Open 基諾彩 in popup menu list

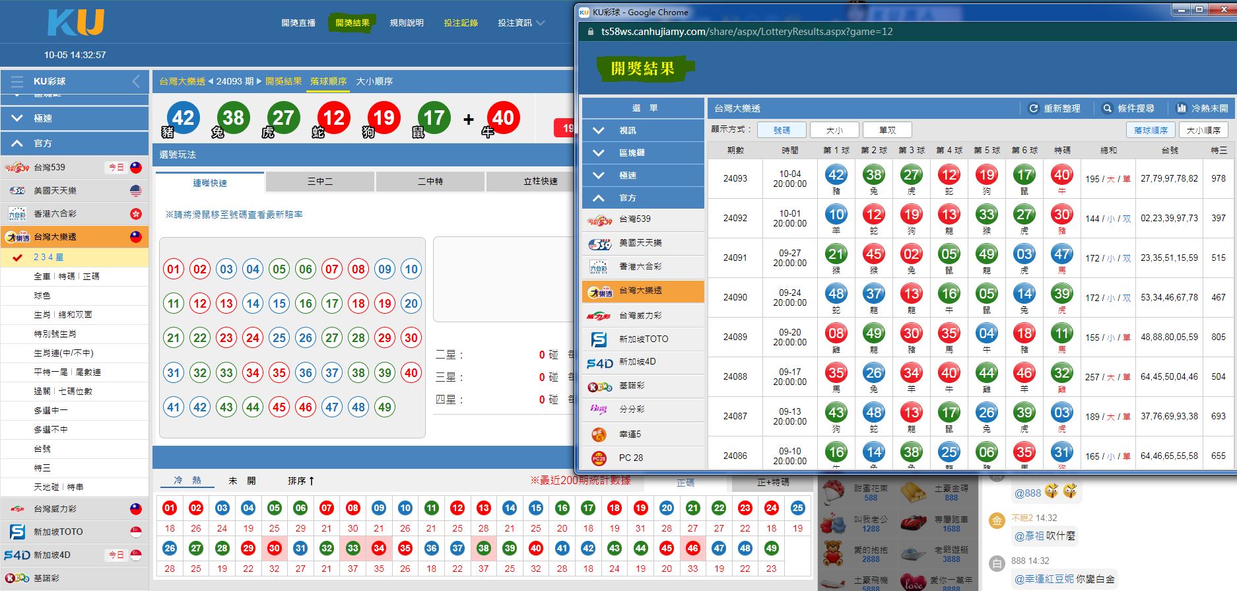pyautogui.click(x=643, y=386)
